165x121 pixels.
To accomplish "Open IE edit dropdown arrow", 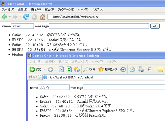I will tap(155, 69).
